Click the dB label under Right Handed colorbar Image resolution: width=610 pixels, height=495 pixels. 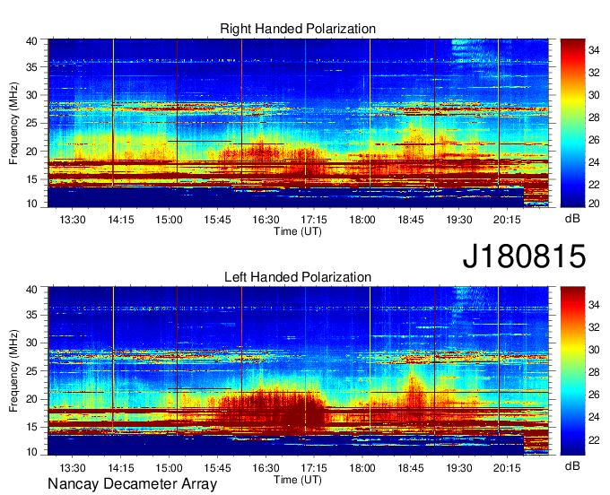[x=572, y=219]
